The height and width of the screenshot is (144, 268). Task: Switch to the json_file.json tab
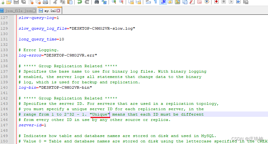pos(18,11)
